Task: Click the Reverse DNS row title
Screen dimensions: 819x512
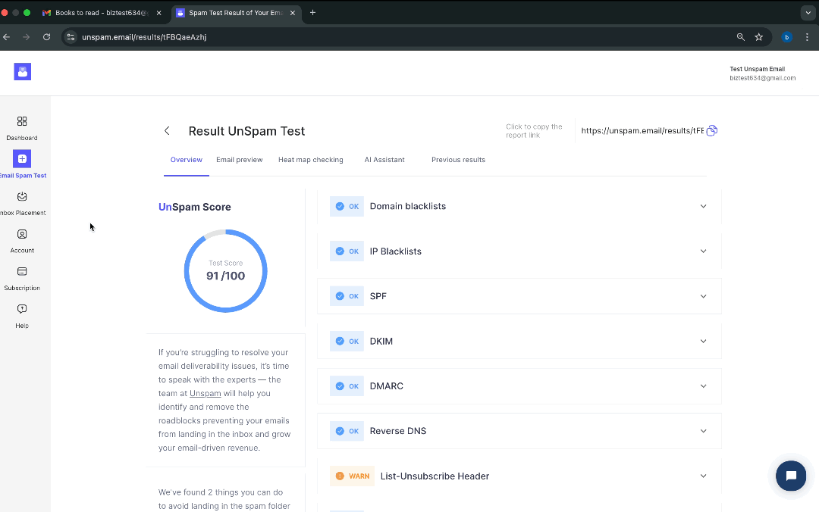Action: pyautogui.click(x=398, y=431)
